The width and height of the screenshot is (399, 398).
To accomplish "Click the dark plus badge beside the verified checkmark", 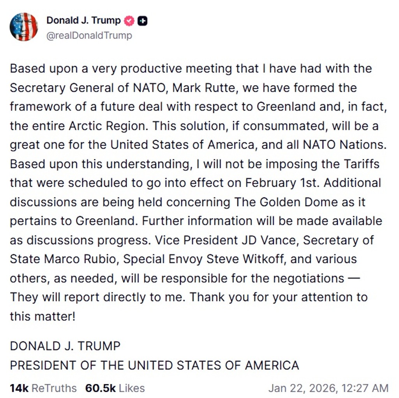I will [x=142, y=20].
